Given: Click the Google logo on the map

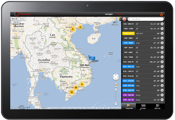Looking at the screenshot, I should pyautogui.click(x=14, y=107).
